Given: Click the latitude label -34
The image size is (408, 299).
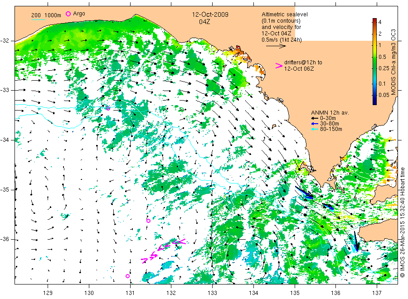Looking at the screenshot, I should [5, 140].
